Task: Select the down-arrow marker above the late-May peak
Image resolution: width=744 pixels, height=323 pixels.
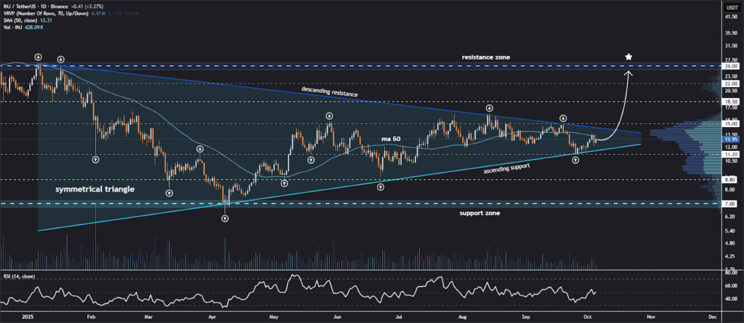Action: point(330,115)
